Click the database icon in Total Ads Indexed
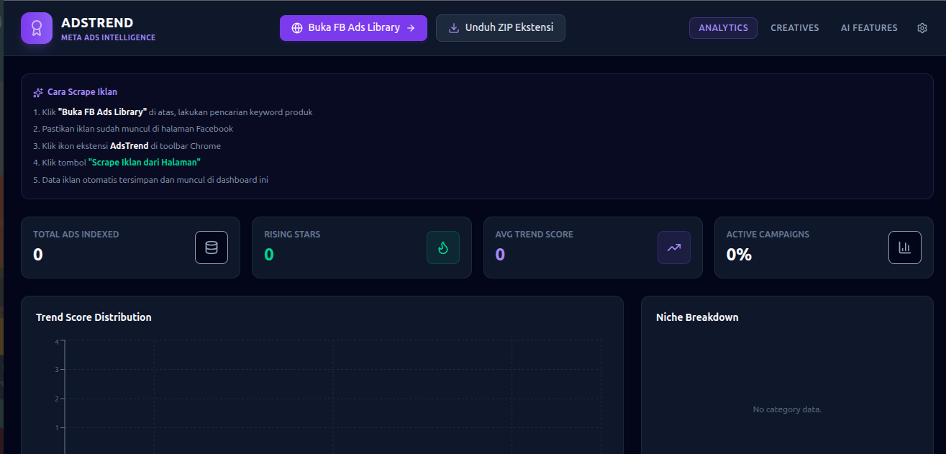The height and width of the screenshot is (454, 946). 212,248
